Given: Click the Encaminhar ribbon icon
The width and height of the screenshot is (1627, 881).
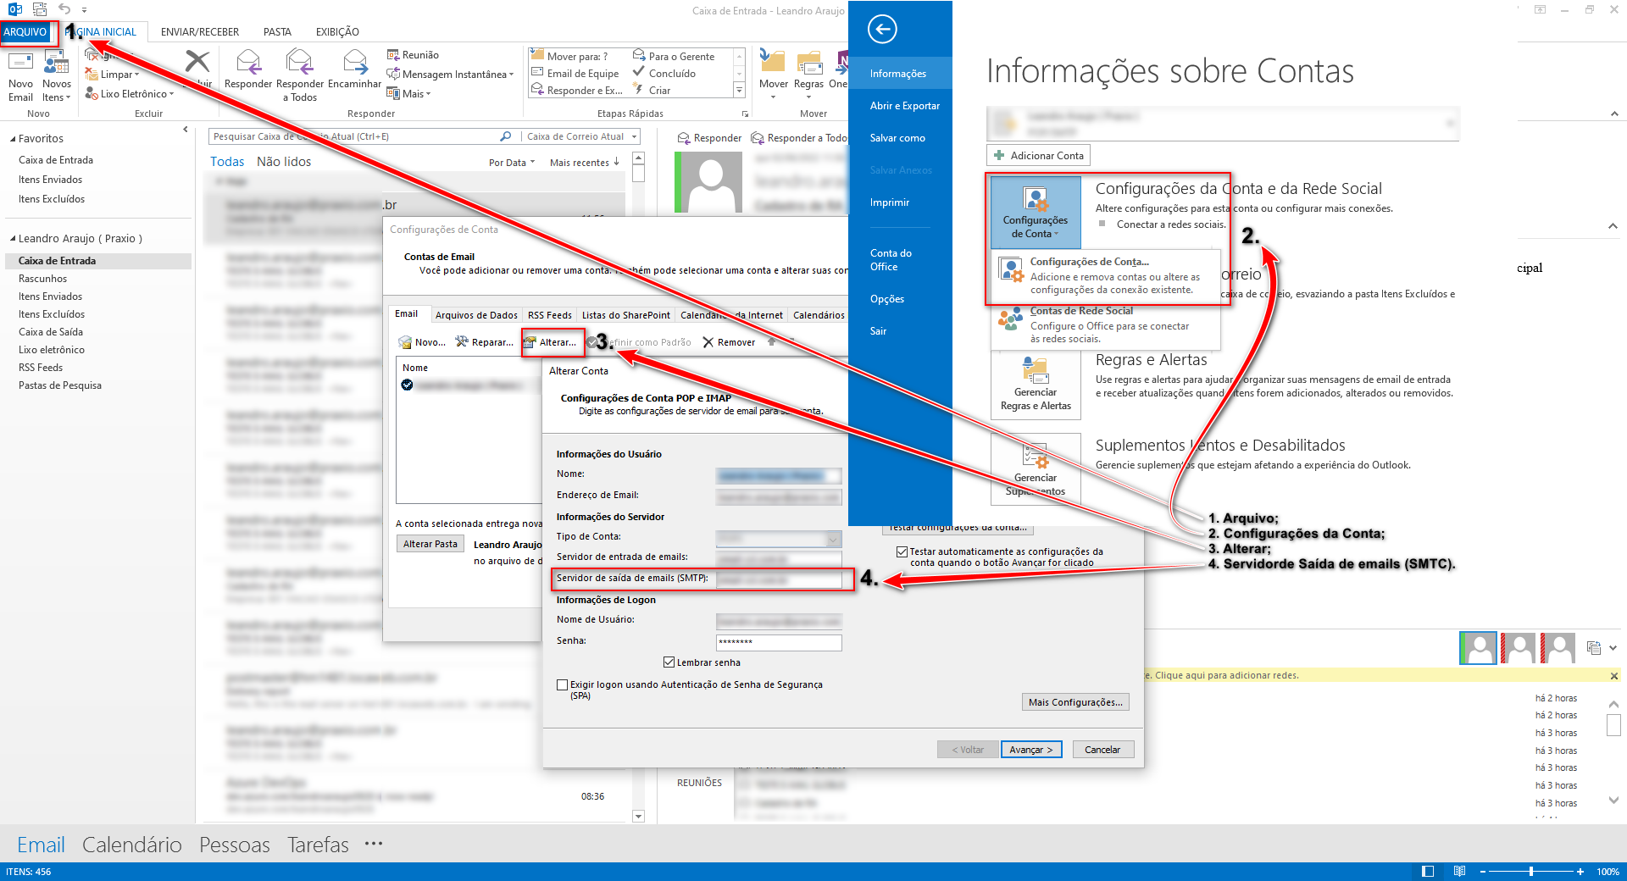Looking at the screenshot, I should [354, 63].
